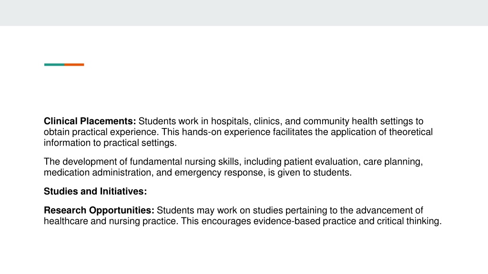The height and width of the screenshot is (274, 488).
Task: Click the gray header band at top
Action: click(244, 13)
